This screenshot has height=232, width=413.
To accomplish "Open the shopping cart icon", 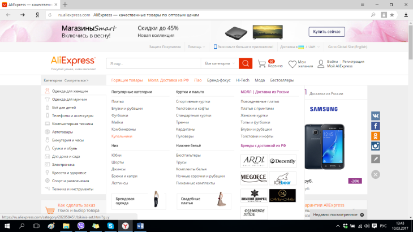I will pos(262,64).
